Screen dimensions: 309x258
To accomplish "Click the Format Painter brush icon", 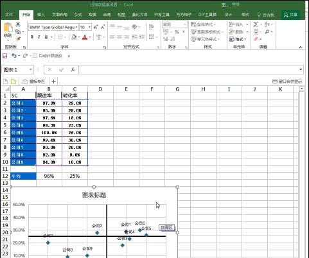I will point(18,39).
